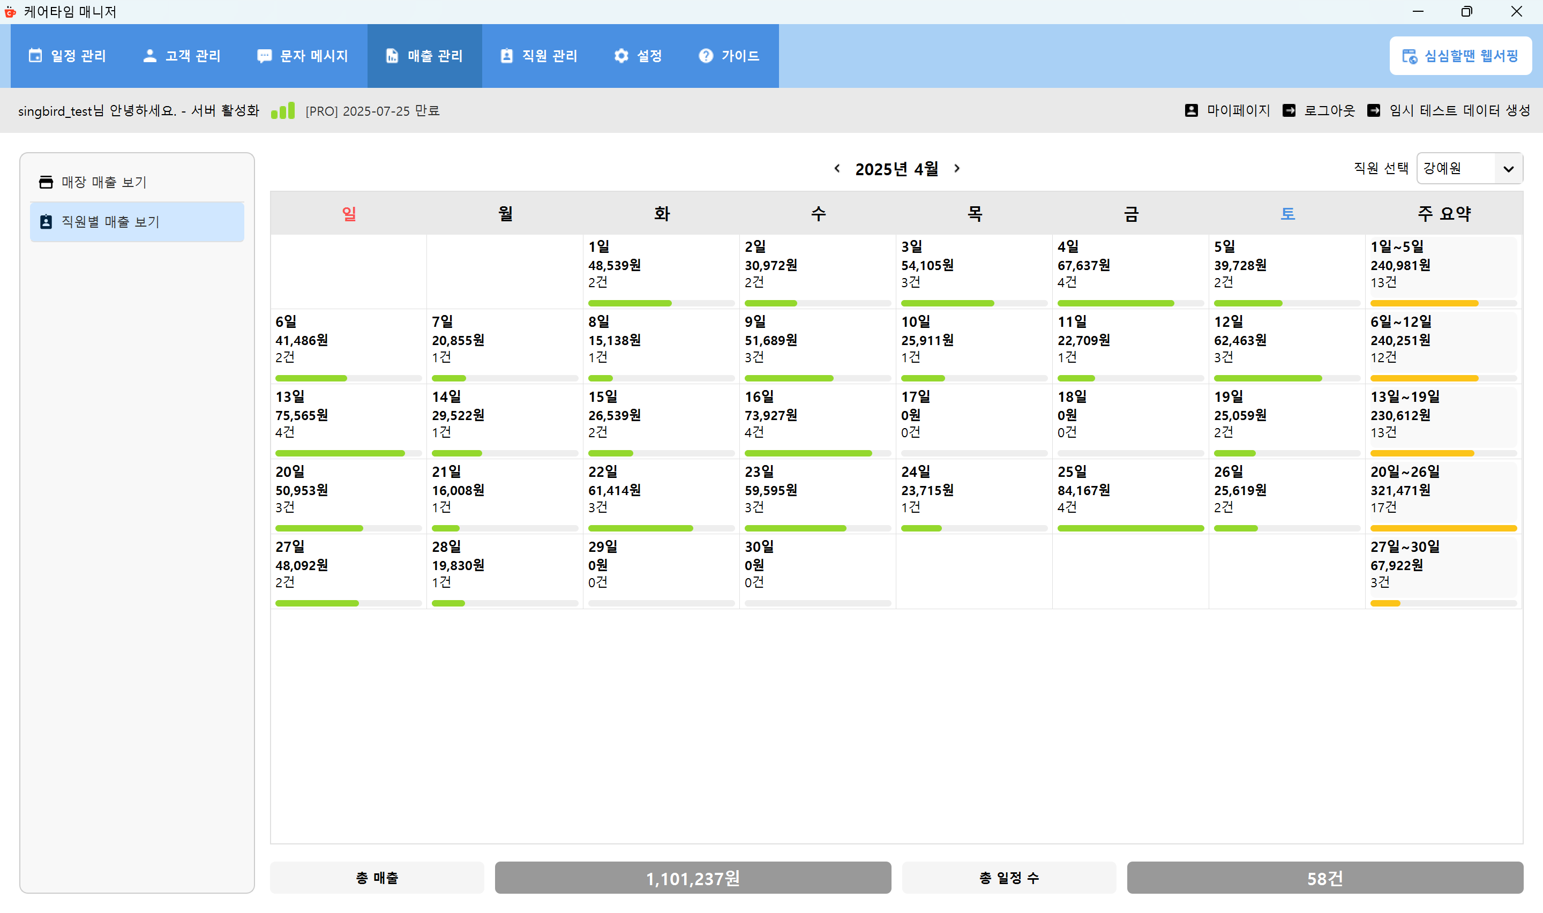Click the staff badge icon for 직원 관리
The width and height of the screenshot is (1543, 913).
pos(506,56)
